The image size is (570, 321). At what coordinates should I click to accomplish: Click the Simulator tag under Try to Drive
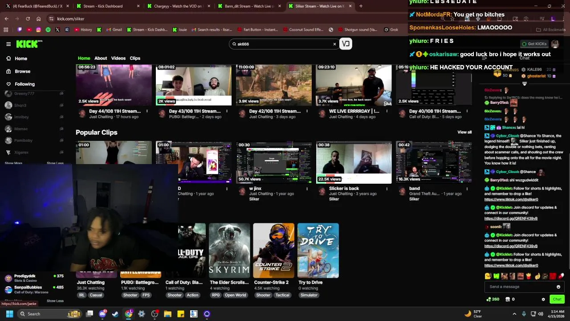(x=309, y=295)
